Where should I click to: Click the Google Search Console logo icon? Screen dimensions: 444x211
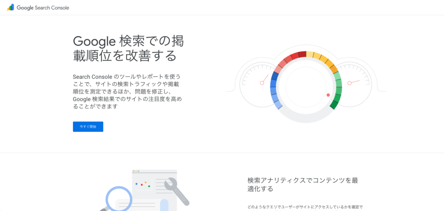pos(10,7)
